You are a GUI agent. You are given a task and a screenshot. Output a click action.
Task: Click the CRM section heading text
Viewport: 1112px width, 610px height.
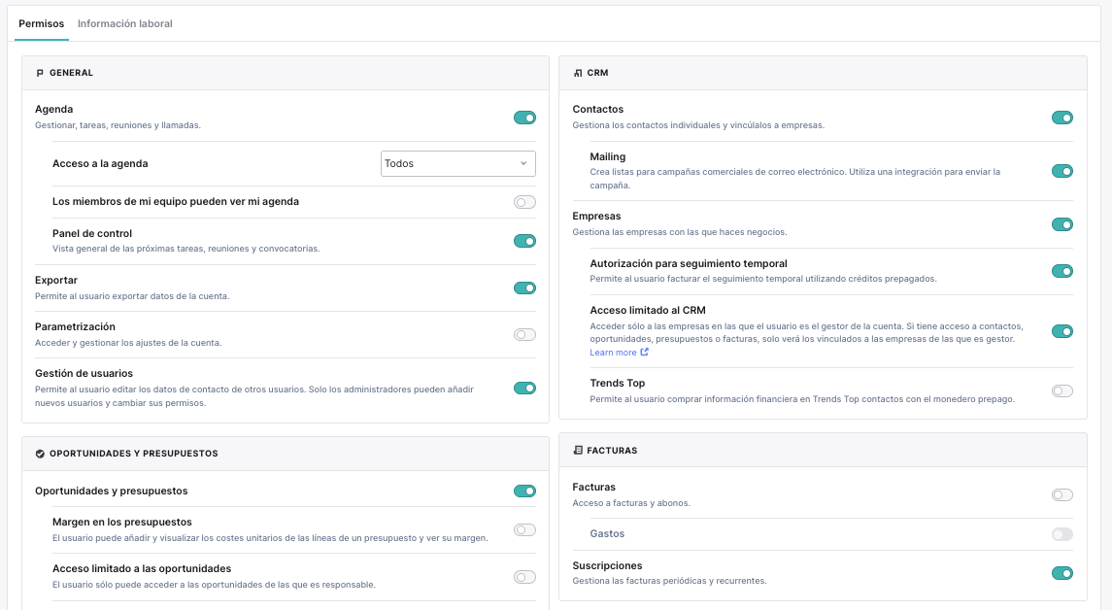tap(597, 73)
